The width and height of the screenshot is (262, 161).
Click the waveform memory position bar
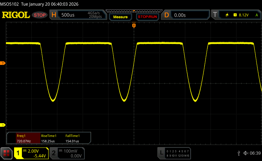pyautogui.click(x=134, y=11)
